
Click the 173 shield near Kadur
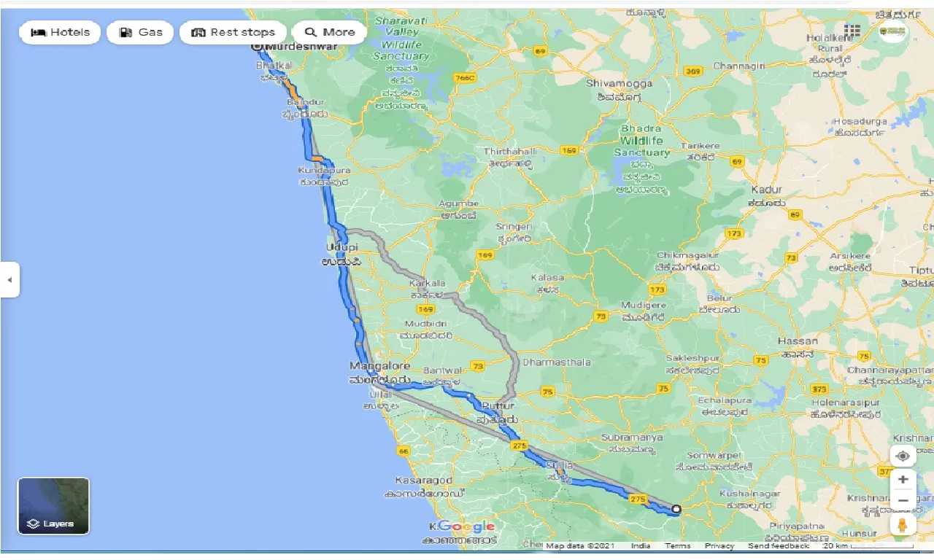[x=735, y=233]
